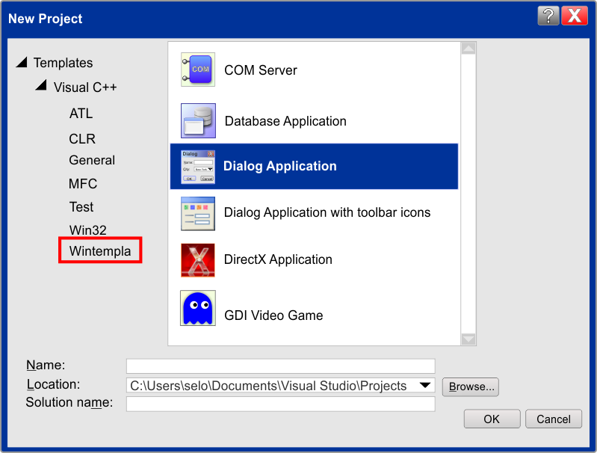Collapse the Templates tree node

(x=22, y=62)
